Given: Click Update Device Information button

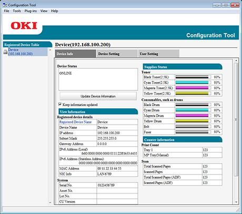Looking at the screenshot, I should pos(98,96).
